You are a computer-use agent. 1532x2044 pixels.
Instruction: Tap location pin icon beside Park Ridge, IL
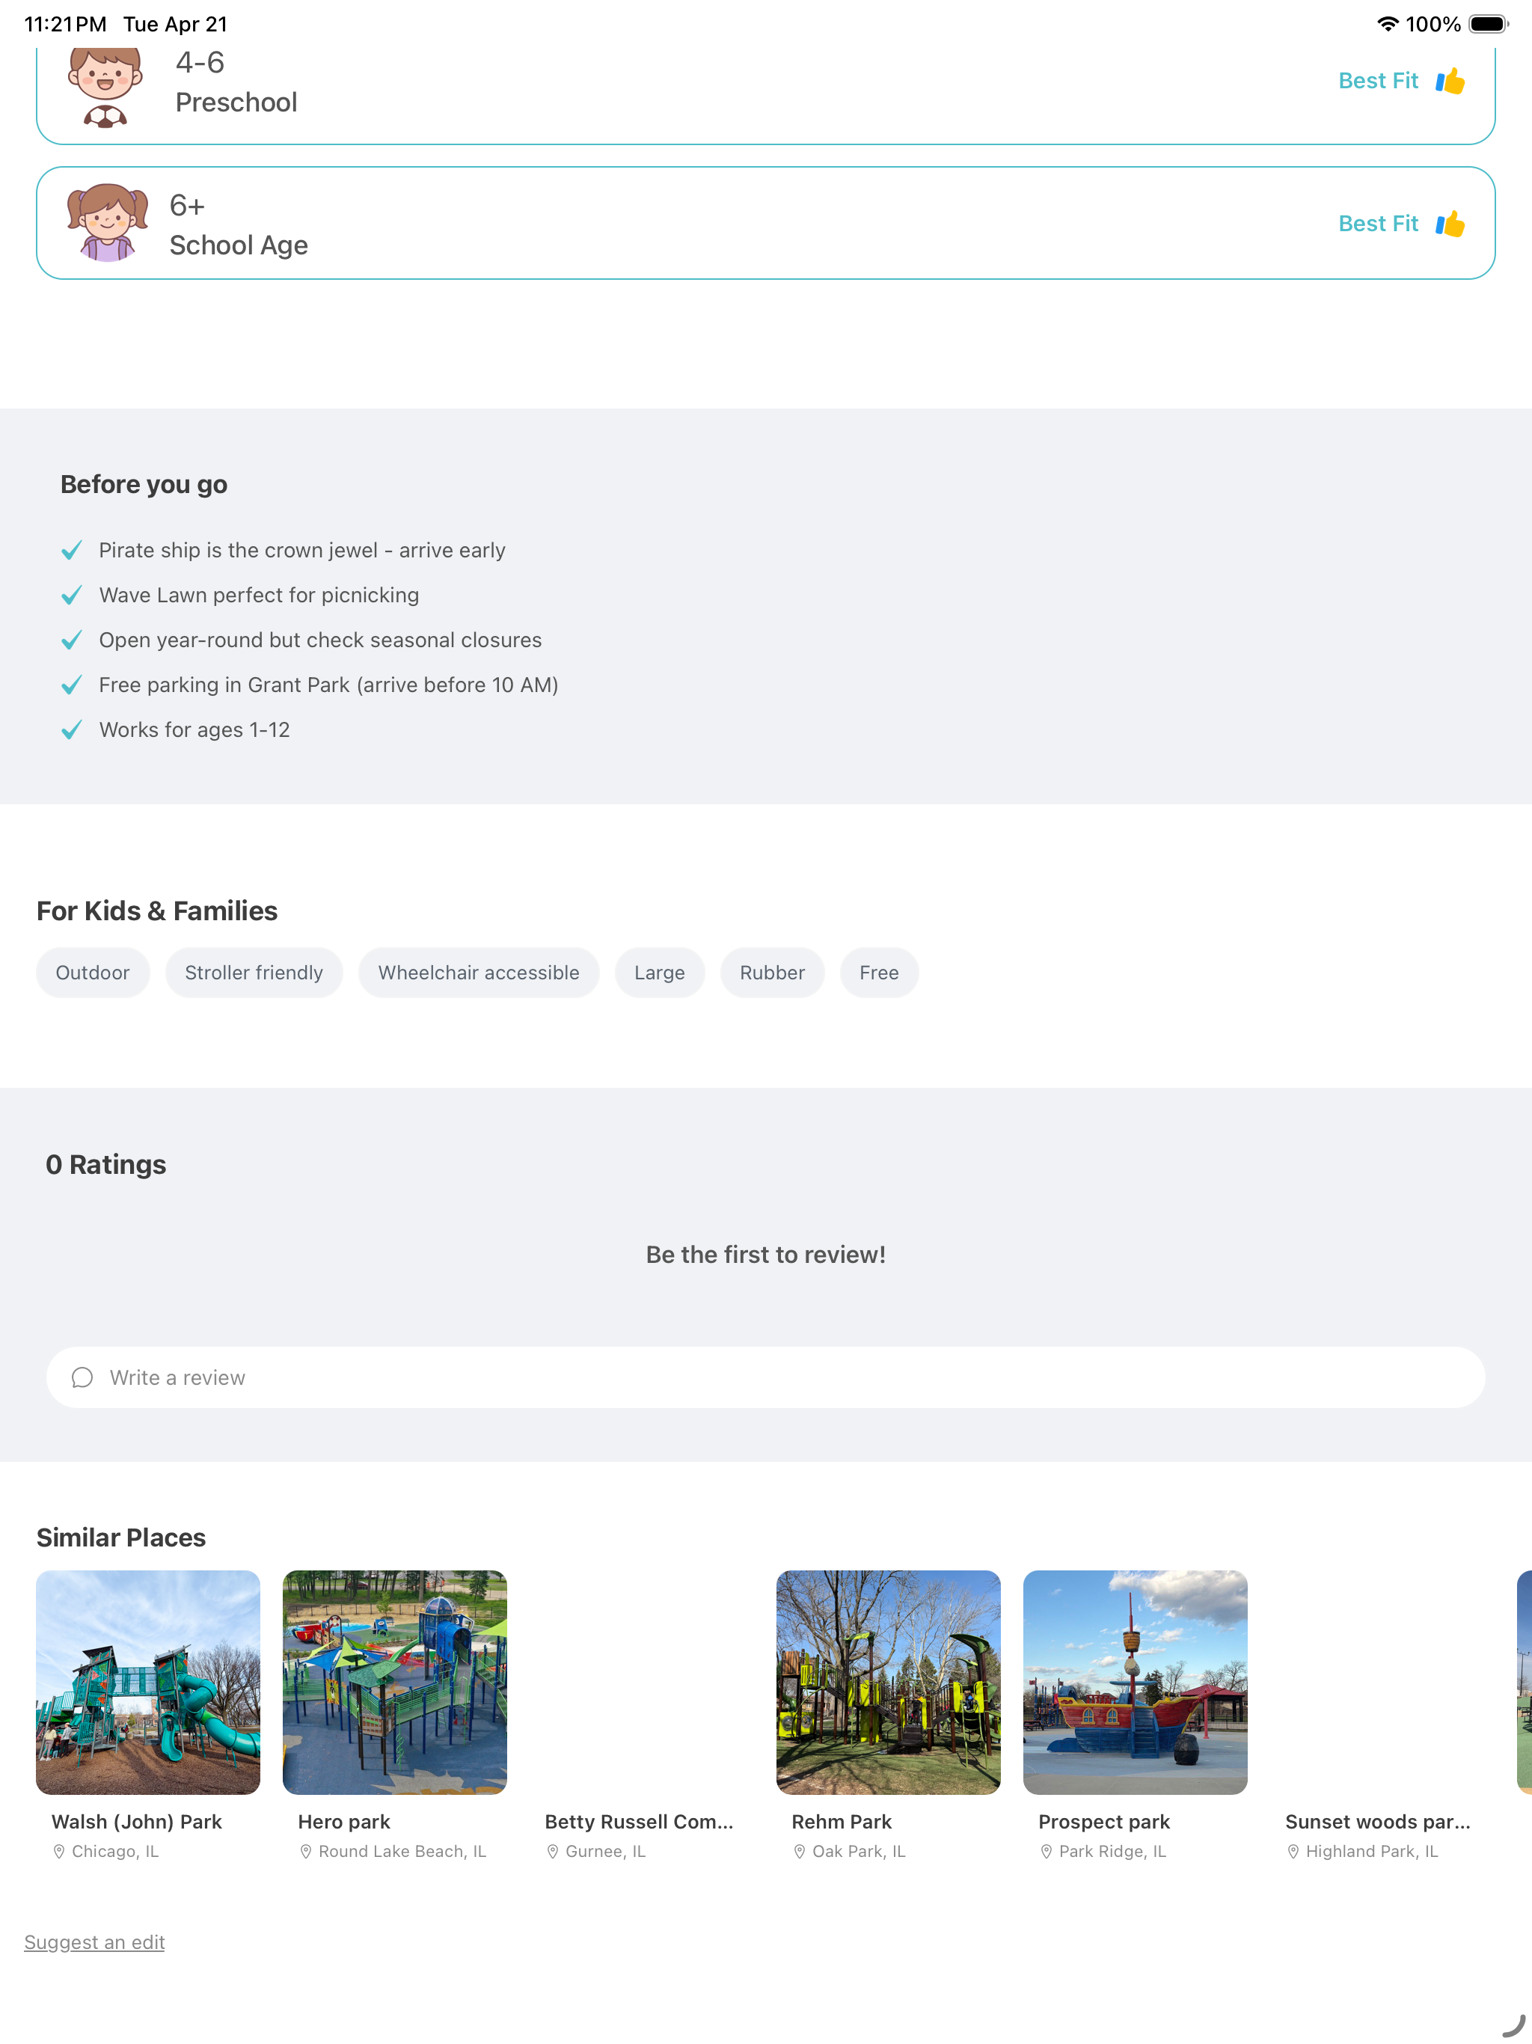(1046, 1851)
